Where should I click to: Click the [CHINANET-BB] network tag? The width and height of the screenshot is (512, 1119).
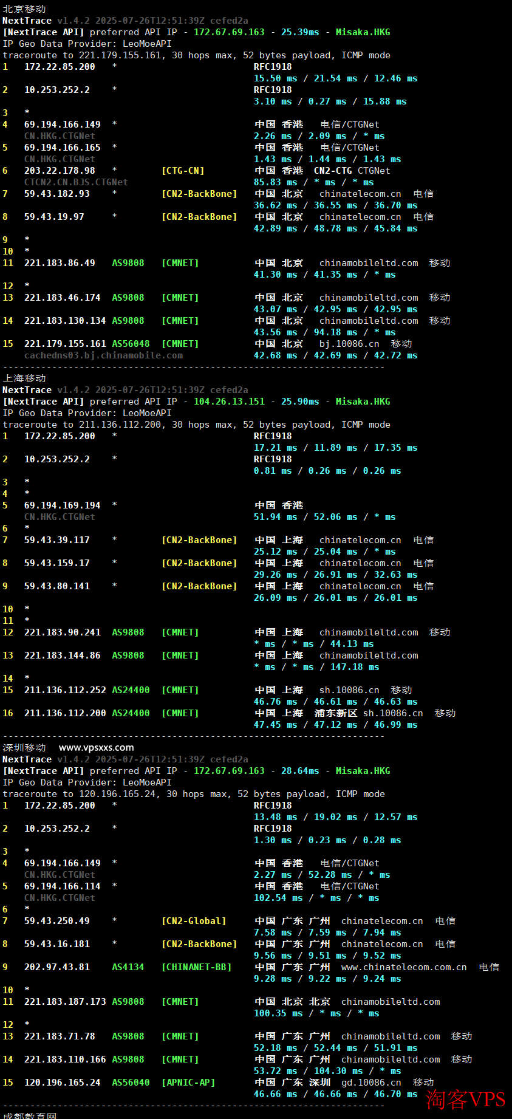(x=197, y=967)
